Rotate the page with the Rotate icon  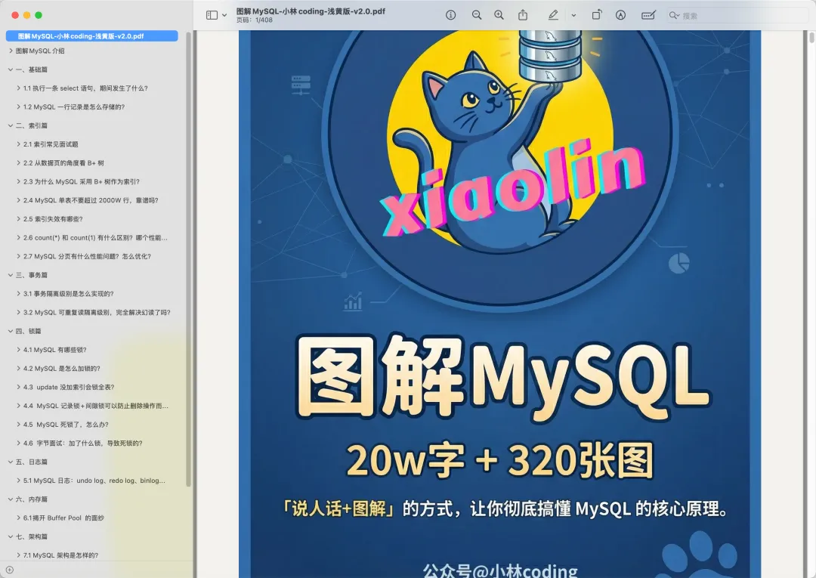[596, 15]
